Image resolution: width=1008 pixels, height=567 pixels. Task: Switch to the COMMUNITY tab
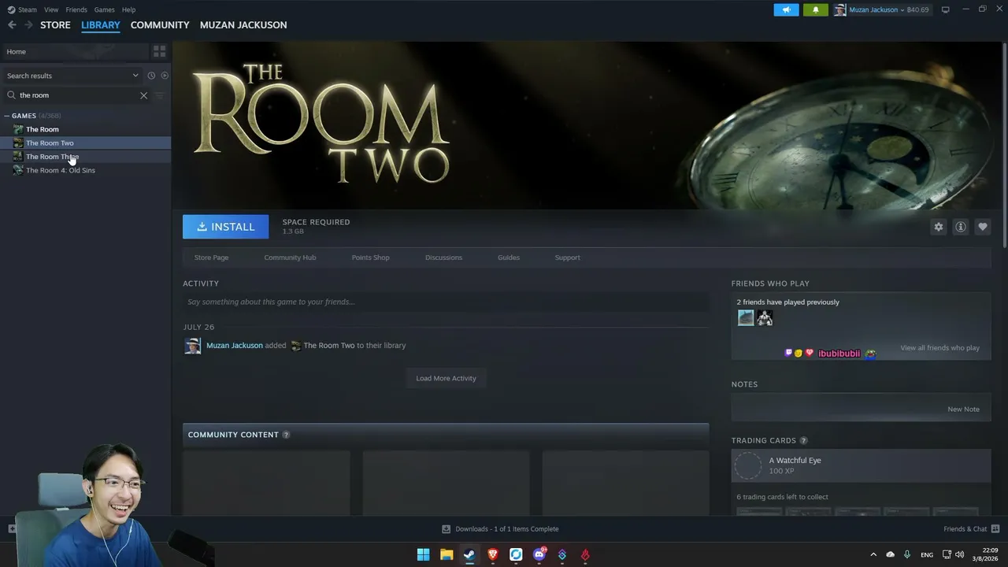click(160, 25)
